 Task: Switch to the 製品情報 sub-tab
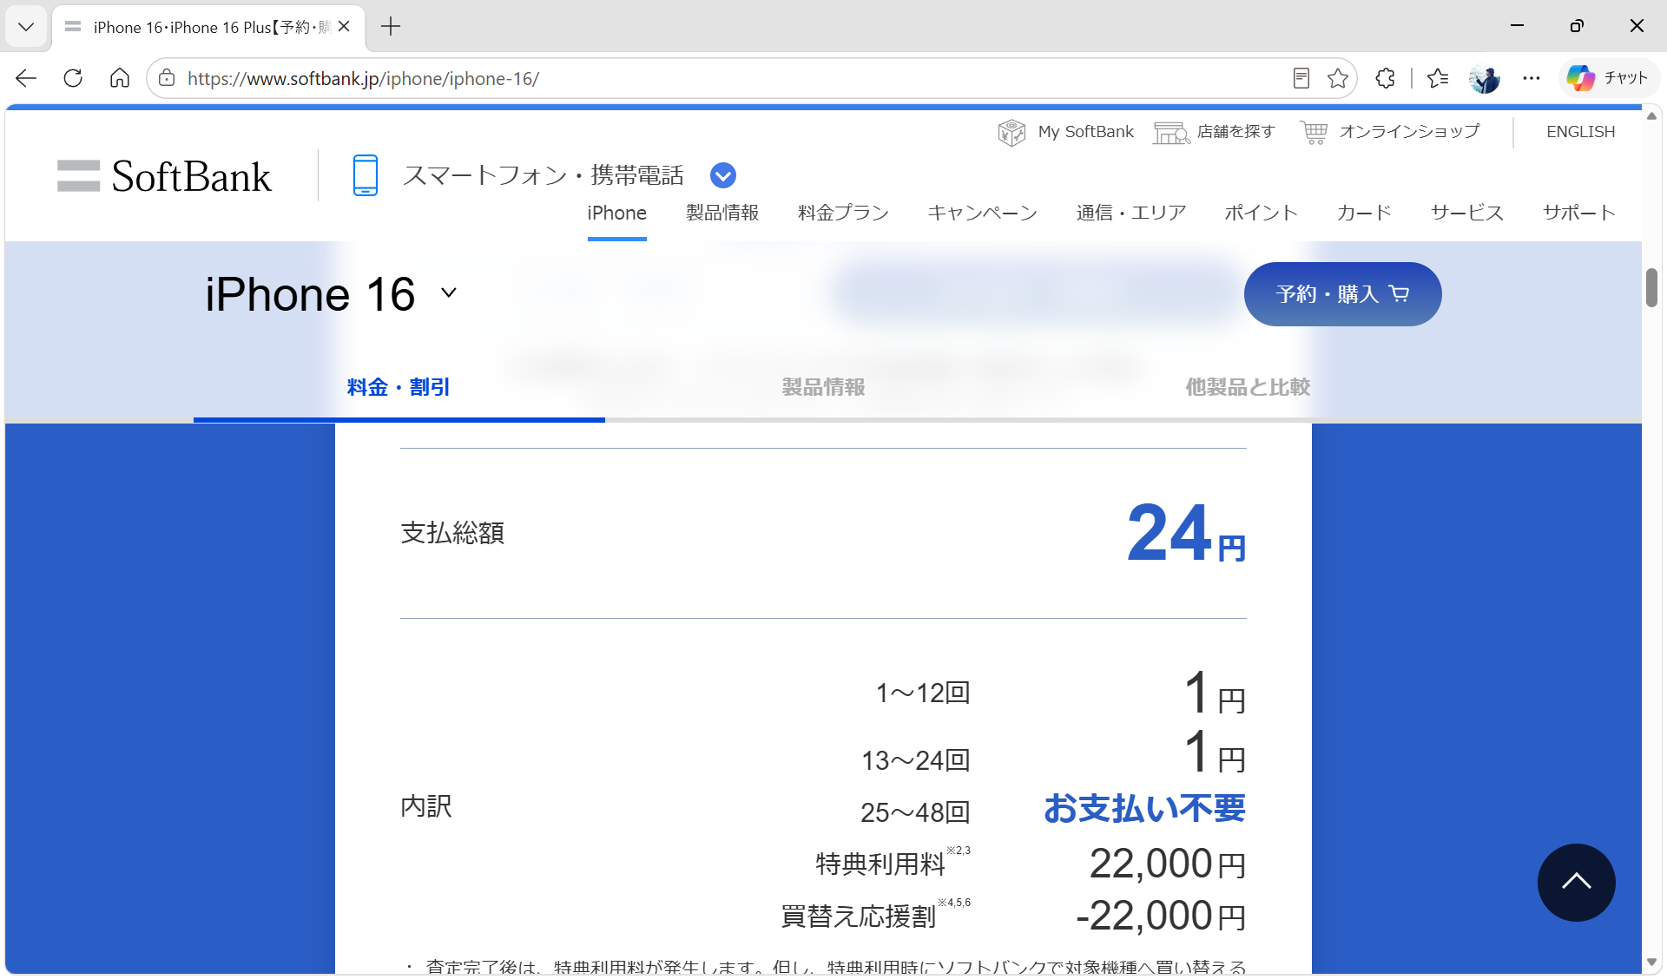click(823, 387)
